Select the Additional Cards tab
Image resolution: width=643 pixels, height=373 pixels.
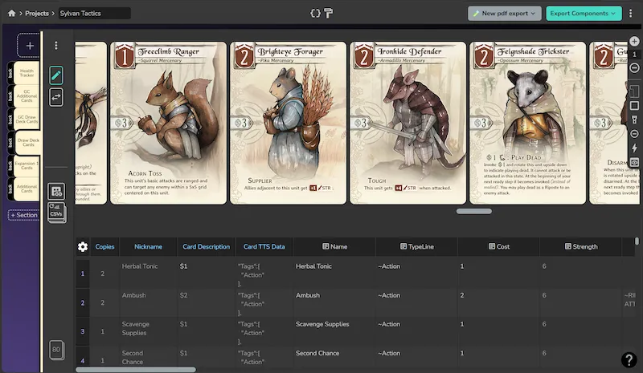point(27,189)
